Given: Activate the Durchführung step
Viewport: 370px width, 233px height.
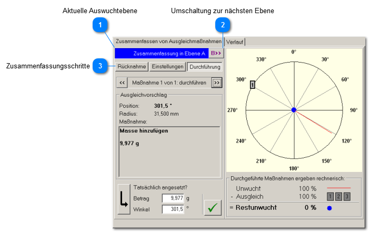Looking at the screenshot, I should click(x=205, y=67).
